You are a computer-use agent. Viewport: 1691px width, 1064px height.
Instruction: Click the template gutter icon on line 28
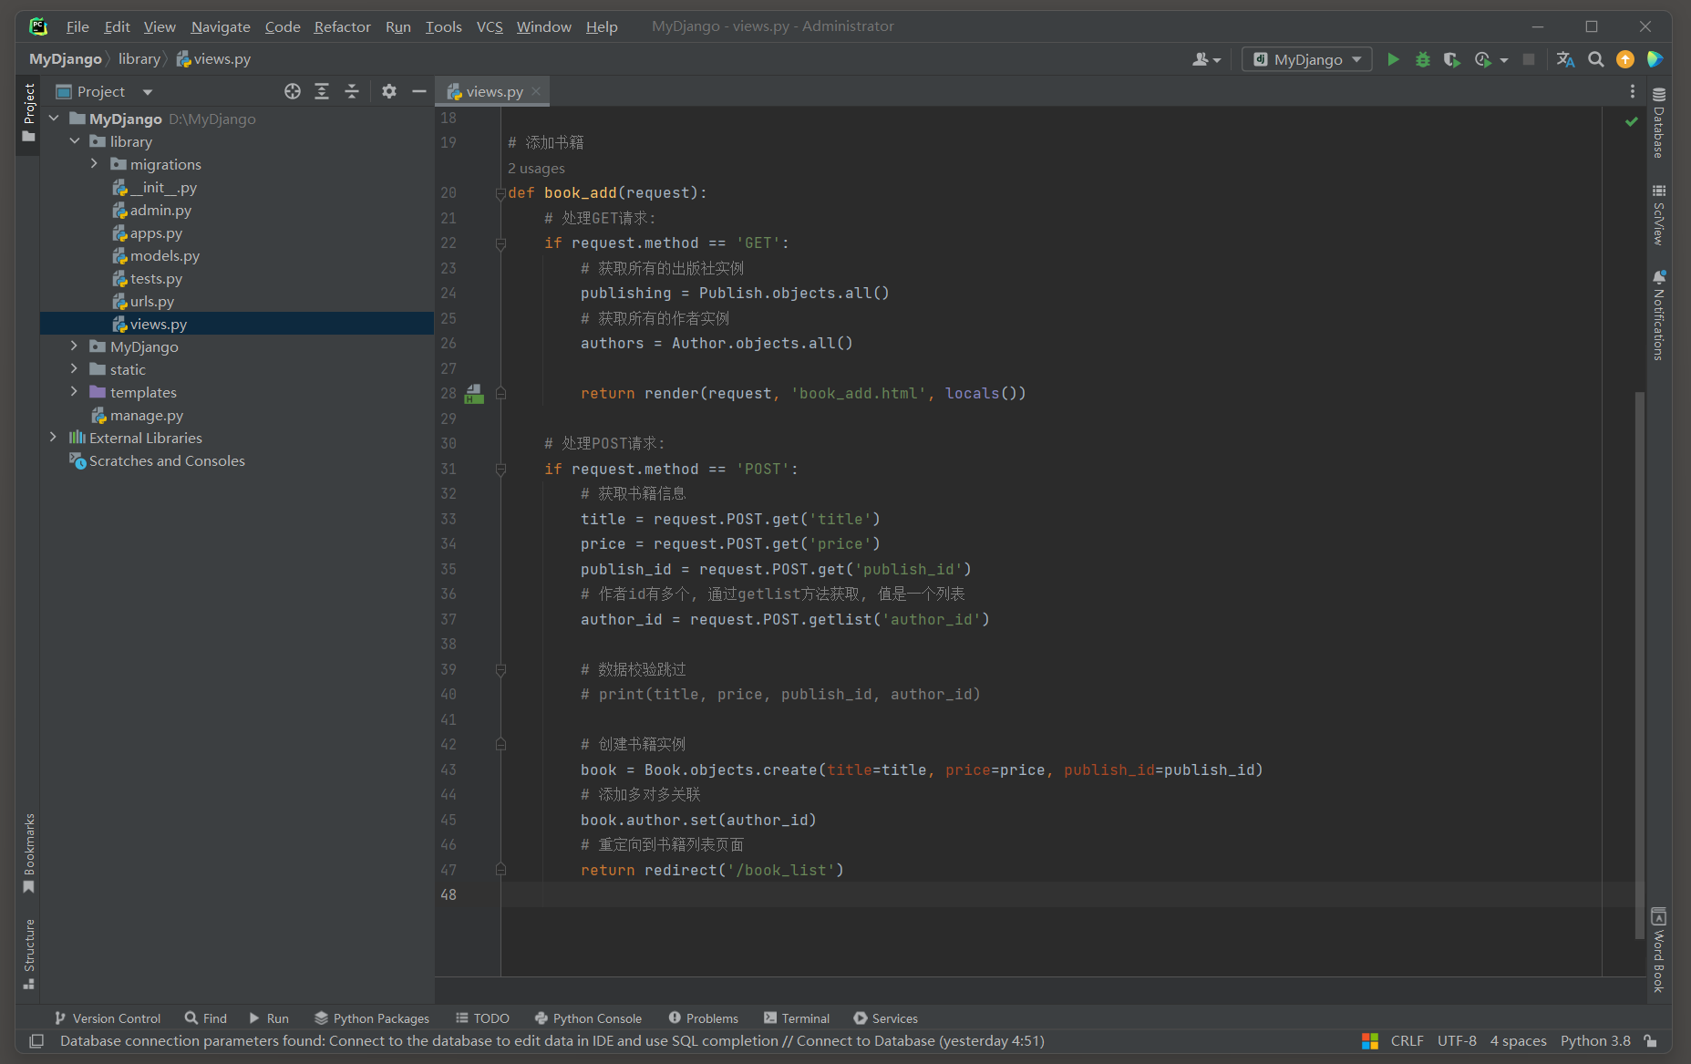tap(474, 394)
